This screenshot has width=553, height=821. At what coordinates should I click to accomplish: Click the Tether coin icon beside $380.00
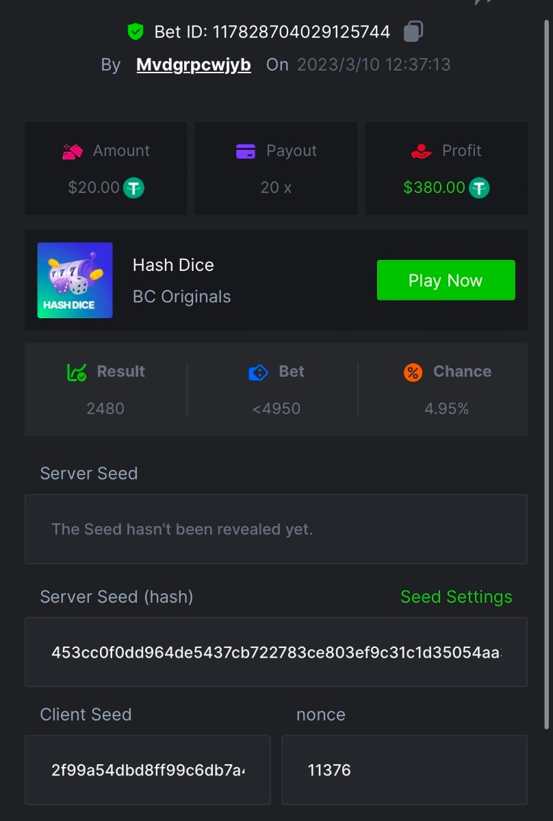[x=479, y=187]
